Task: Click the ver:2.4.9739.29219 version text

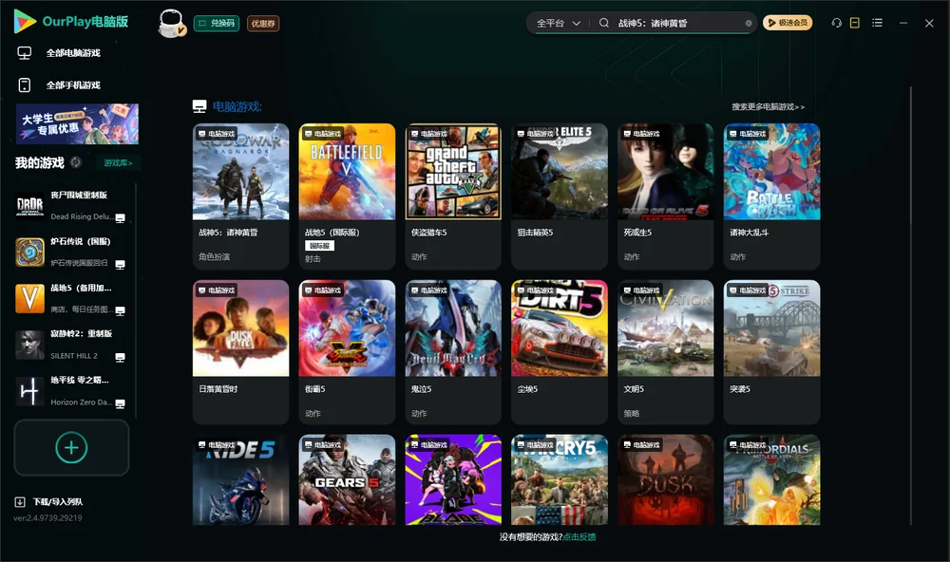Action: point(47,517)
